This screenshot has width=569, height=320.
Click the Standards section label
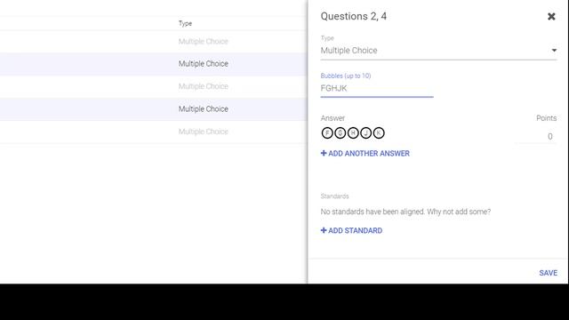[334, 196]
